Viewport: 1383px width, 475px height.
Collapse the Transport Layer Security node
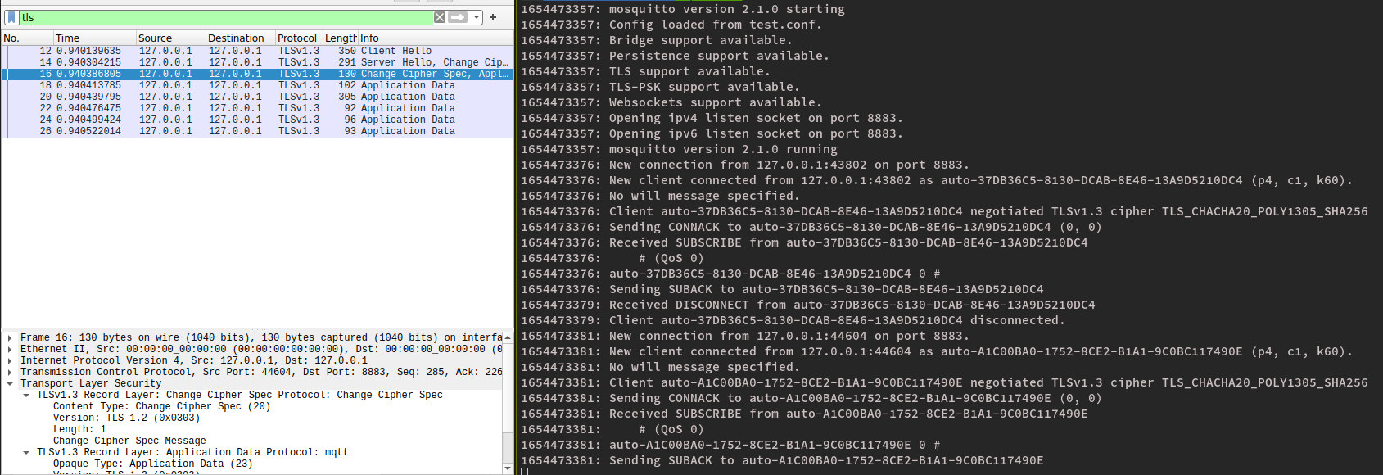click(x=10, y=383)
